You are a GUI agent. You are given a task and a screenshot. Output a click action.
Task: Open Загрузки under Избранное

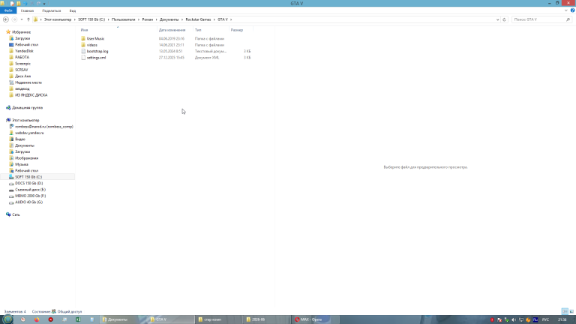[22, 38]
